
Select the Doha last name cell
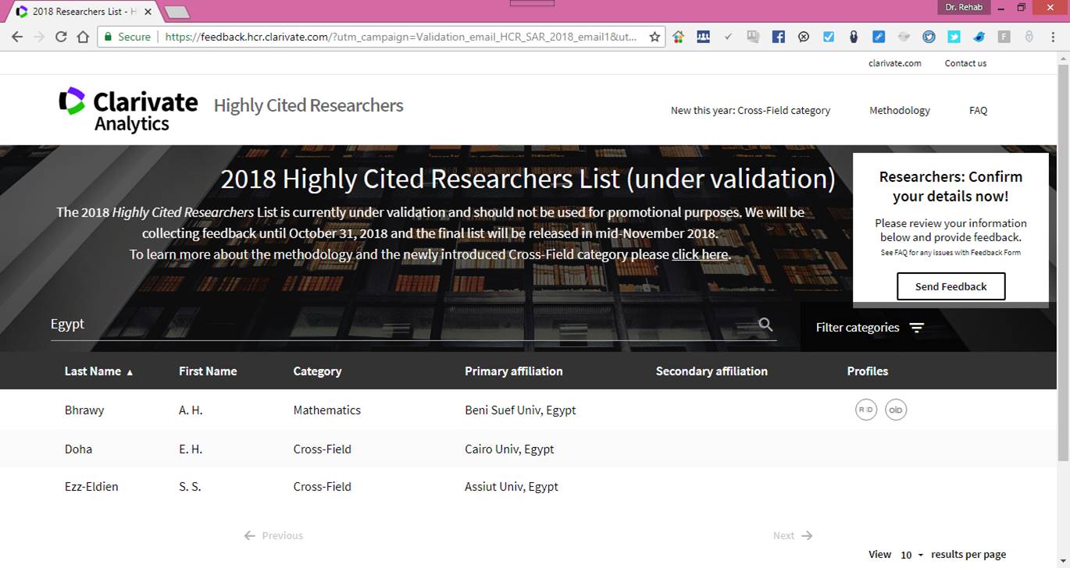click(x=78, y=449)
